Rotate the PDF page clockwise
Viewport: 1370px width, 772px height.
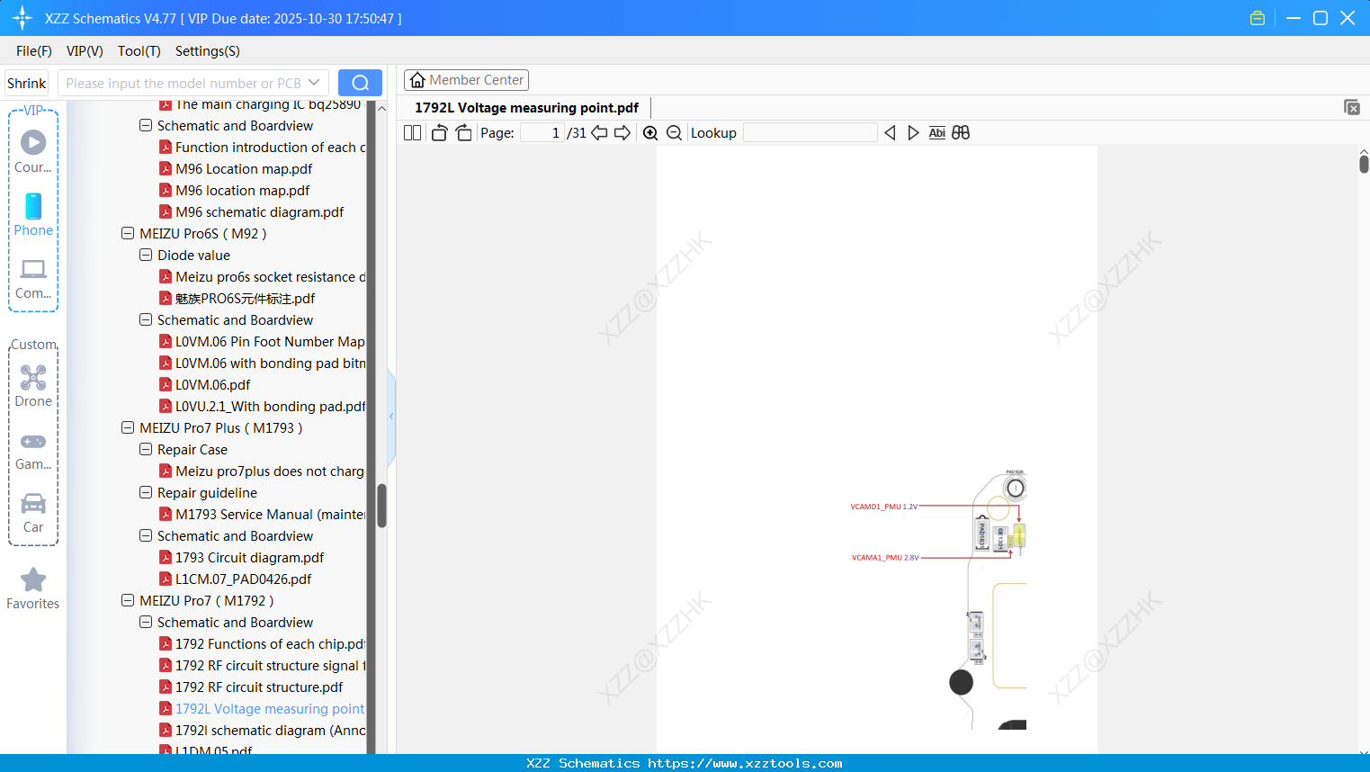[463, 133]
